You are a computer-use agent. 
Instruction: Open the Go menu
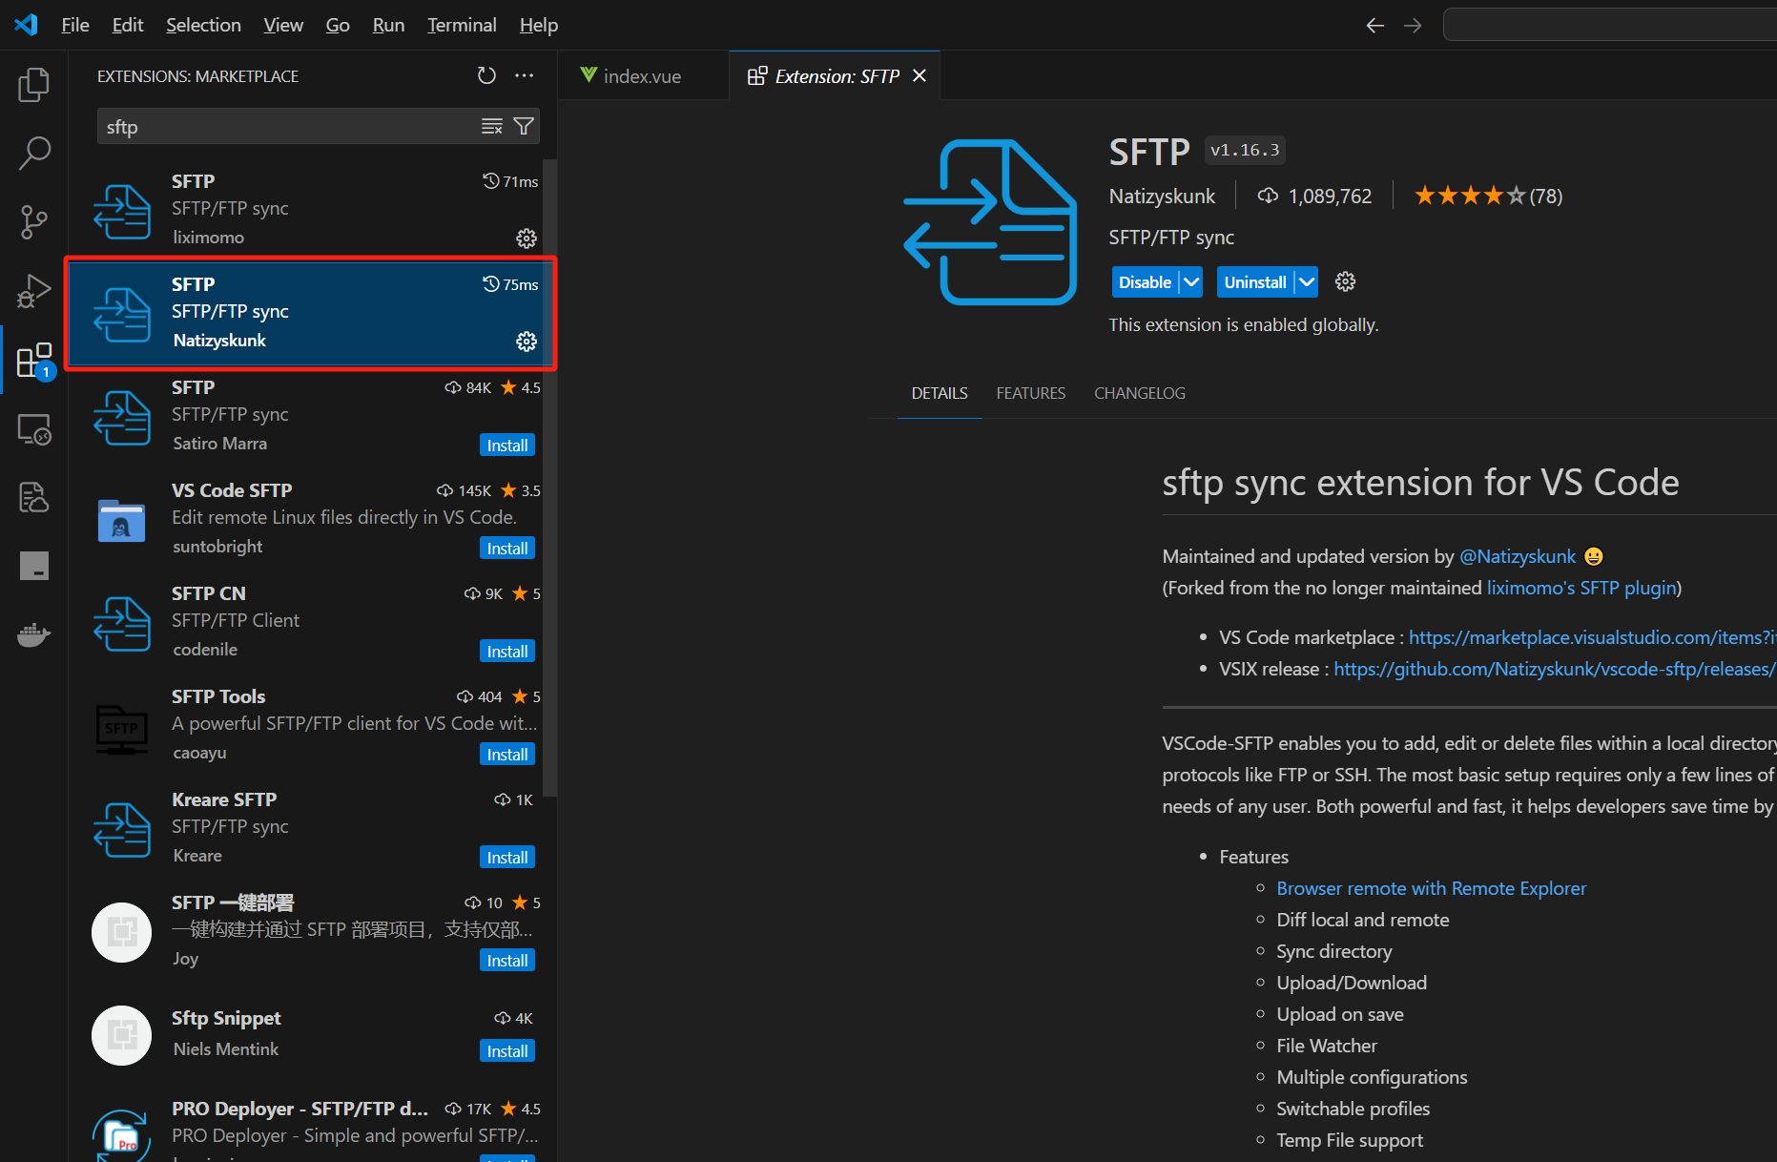pos(338,25)
